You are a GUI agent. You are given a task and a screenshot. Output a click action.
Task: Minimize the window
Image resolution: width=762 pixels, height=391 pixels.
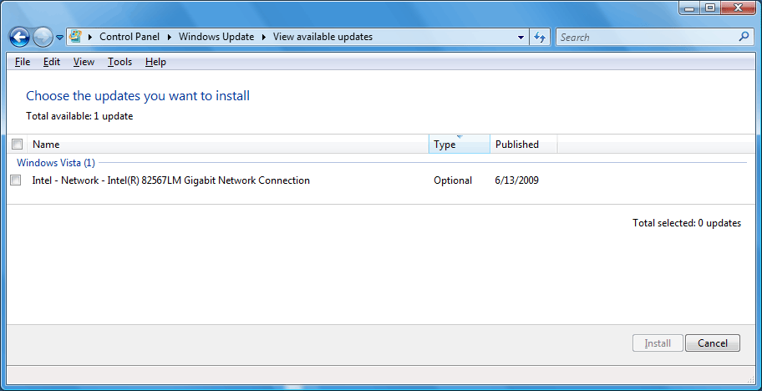[689, 8]
